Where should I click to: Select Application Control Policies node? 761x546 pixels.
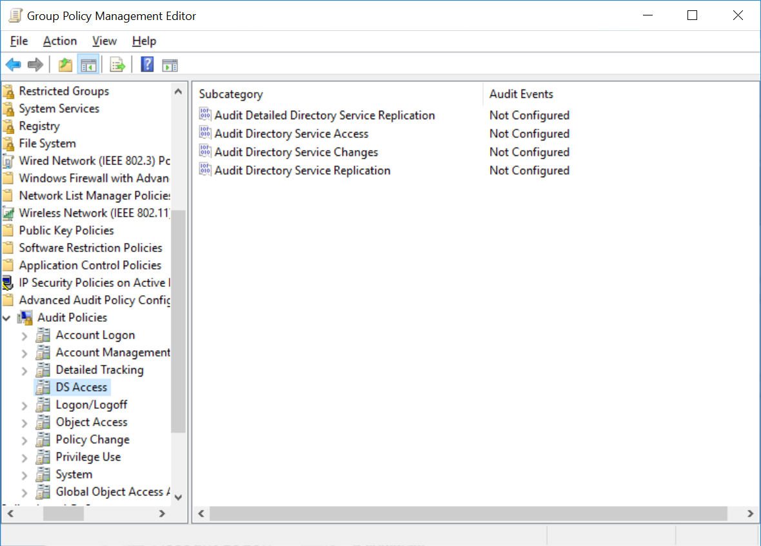tap(90, 265)
